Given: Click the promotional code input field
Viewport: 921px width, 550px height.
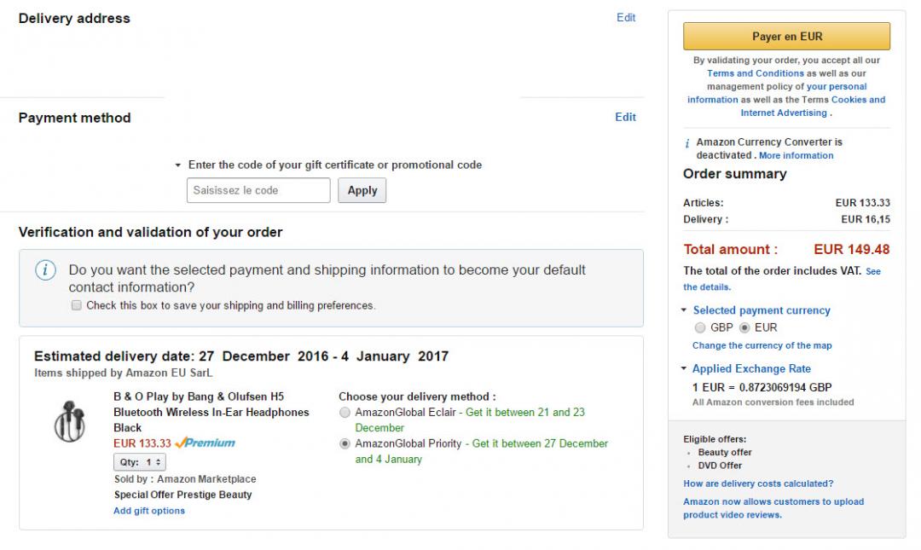Looking at the screenshot, I should coord(258,191).
